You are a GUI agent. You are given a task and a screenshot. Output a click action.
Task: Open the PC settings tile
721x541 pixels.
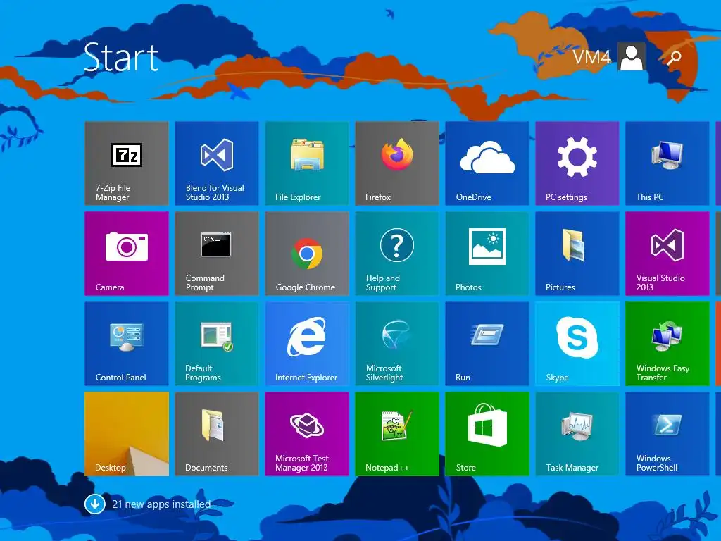pos(577,163)
